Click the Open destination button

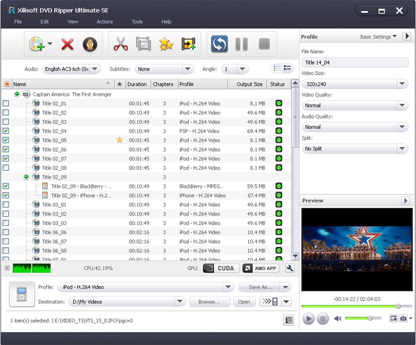(x=244, y=301)
